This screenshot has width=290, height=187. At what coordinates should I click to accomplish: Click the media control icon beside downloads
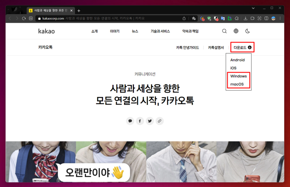252,18
